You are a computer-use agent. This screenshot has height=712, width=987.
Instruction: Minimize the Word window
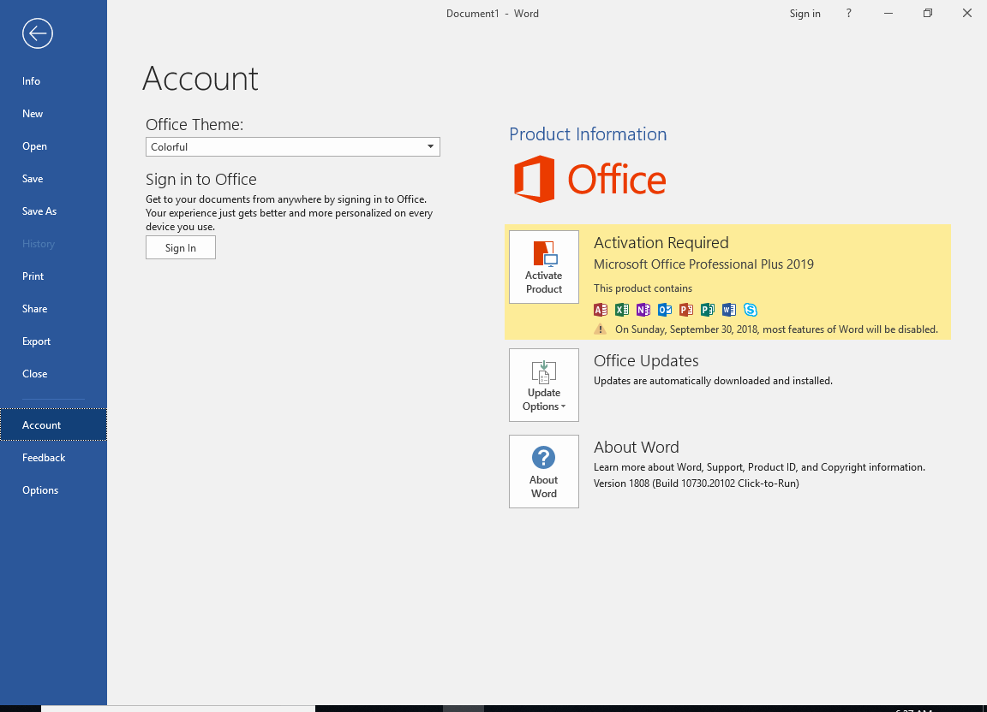point(888,13)
